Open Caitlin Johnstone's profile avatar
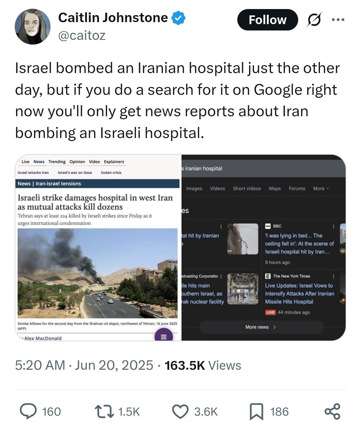Image resolution: width=361 pixels, height=424 pixels. (32, 26)
